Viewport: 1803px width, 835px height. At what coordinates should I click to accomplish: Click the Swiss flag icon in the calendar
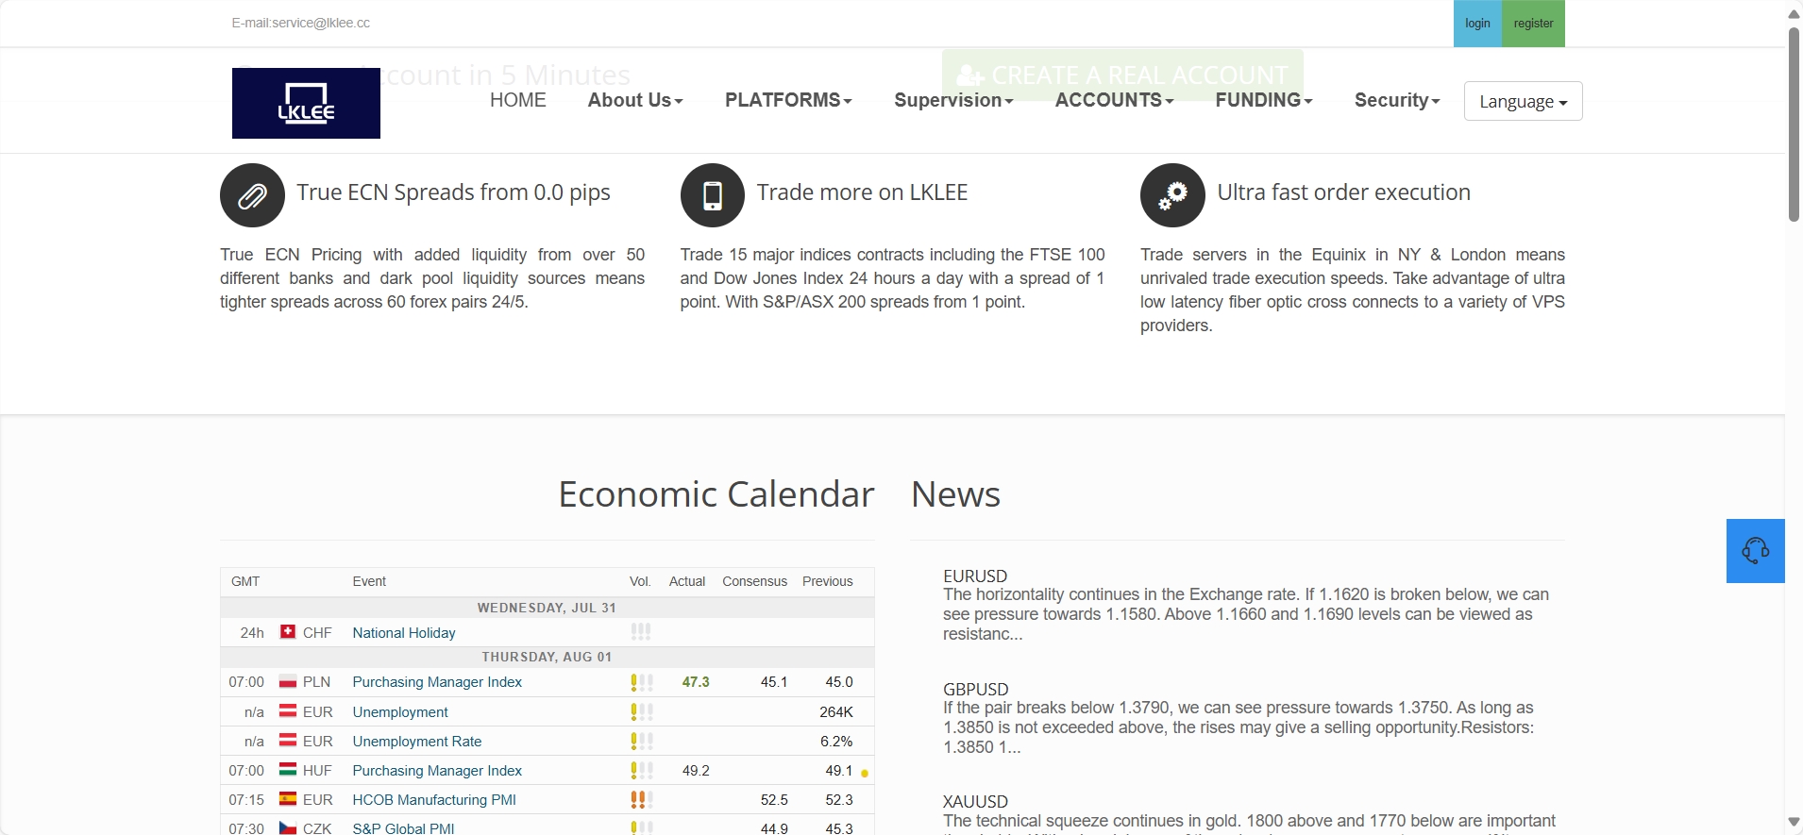point(288,632)
